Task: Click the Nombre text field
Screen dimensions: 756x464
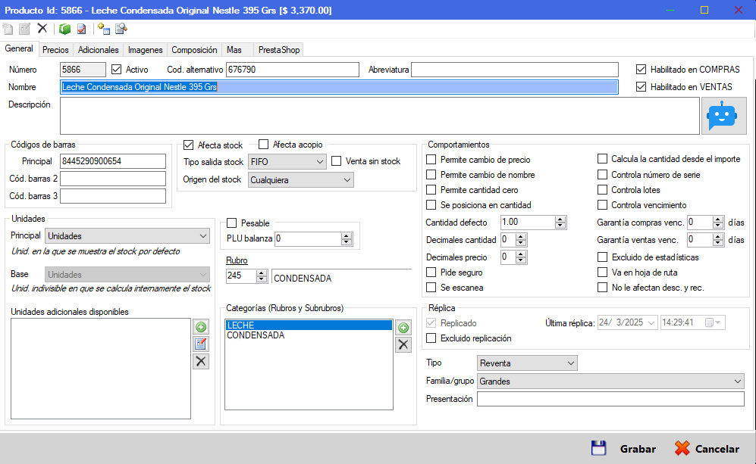Action: point(339,87)
